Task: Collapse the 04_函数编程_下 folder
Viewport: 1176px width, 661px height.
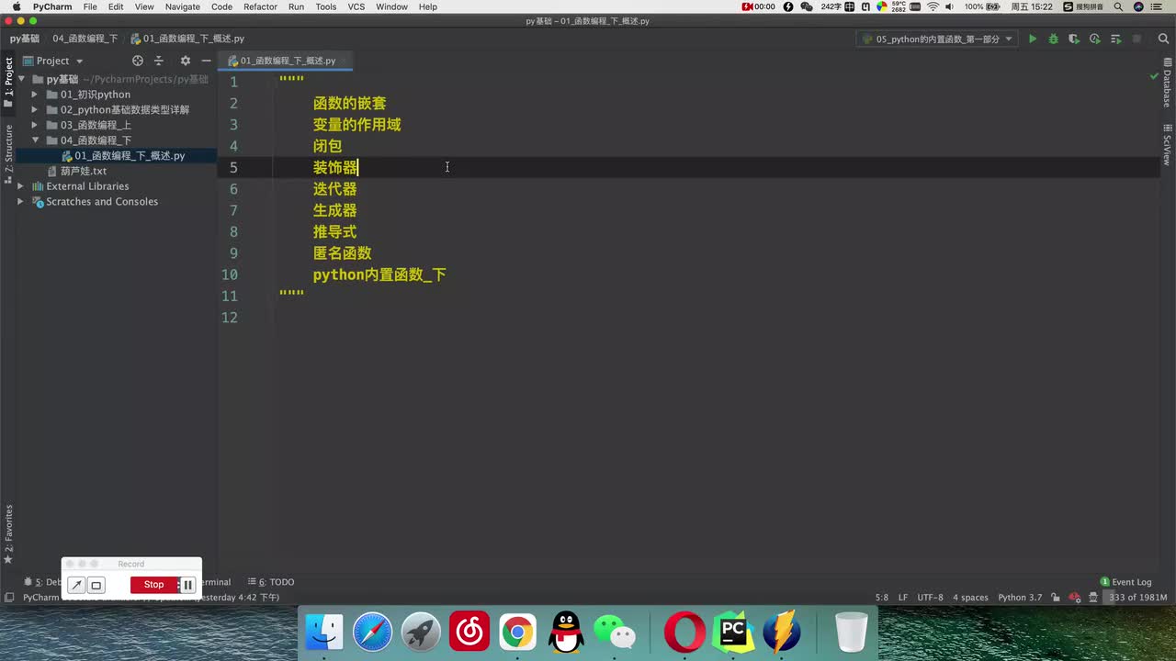Action: click(x=35, y=140)
